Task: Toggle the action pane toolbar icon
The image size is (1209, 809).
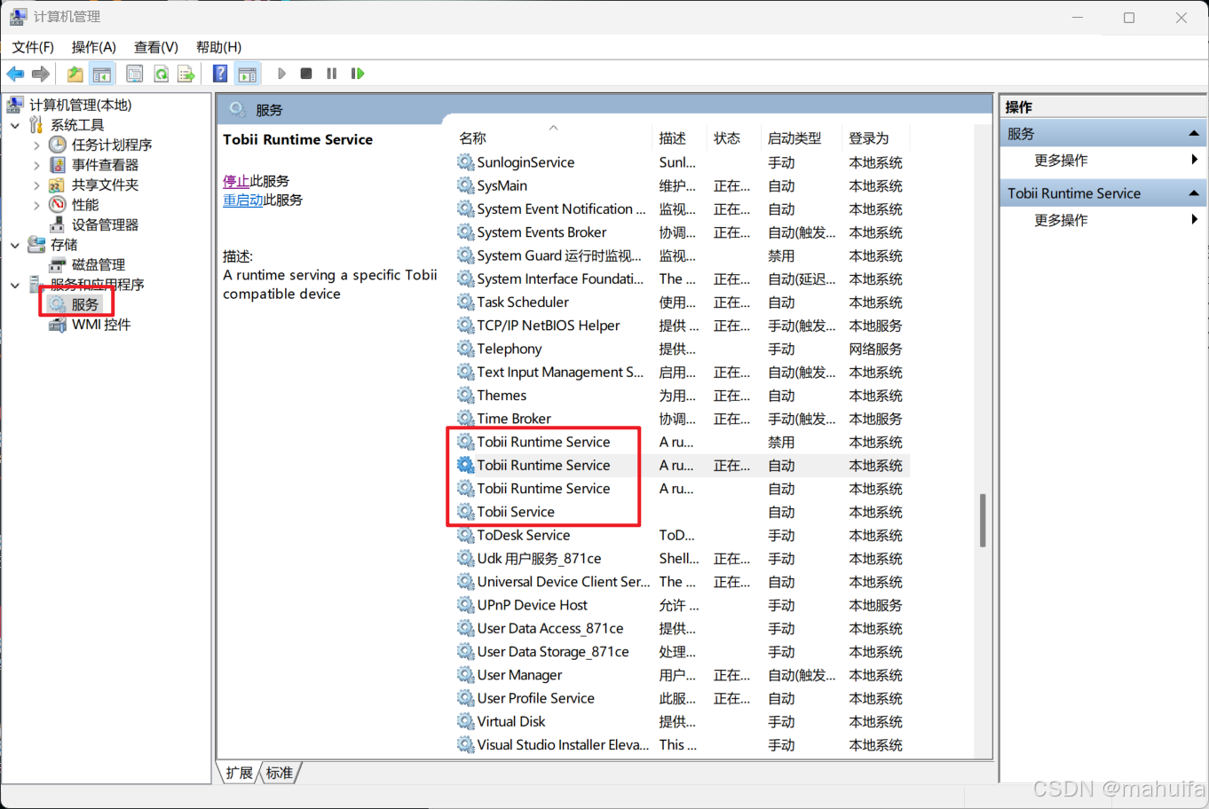Action: (248, 74)
